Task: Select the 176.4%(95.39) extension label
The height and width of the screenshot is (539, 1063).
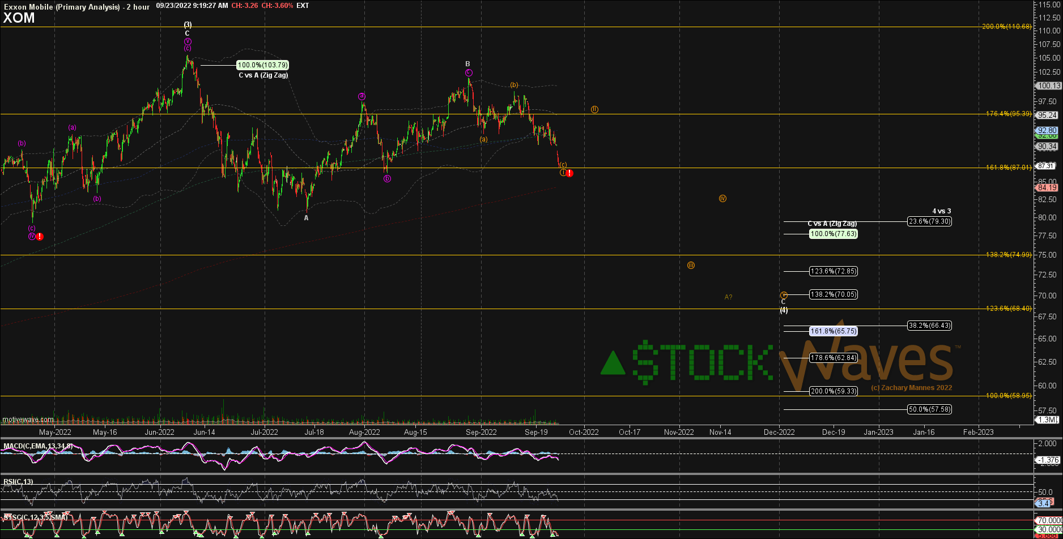Action: click(x=1009, y=114)
